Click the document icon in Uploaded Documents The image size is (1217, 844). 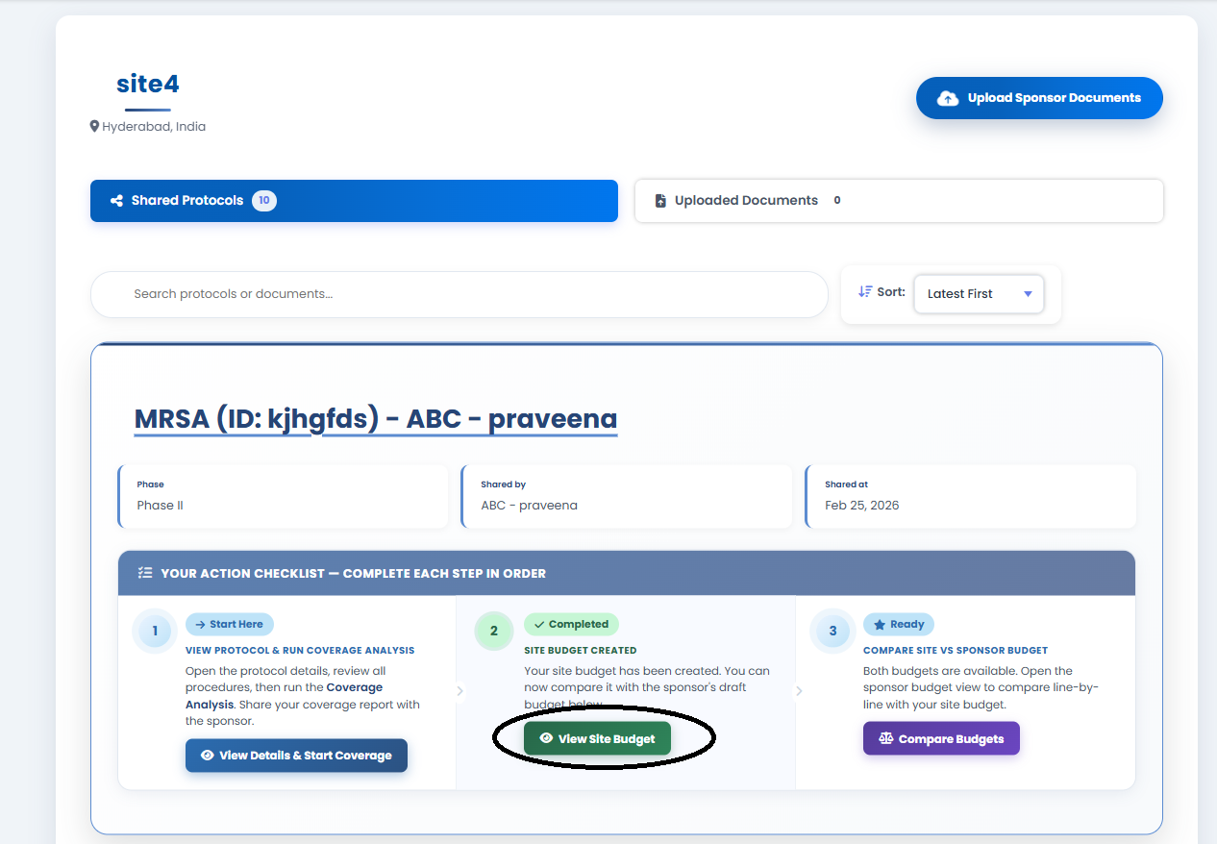[x=660, y=201]
